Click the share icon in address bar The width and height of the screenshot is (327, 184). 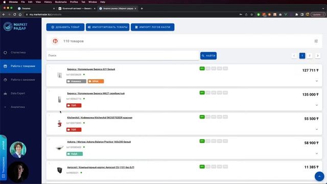[246, 15]
